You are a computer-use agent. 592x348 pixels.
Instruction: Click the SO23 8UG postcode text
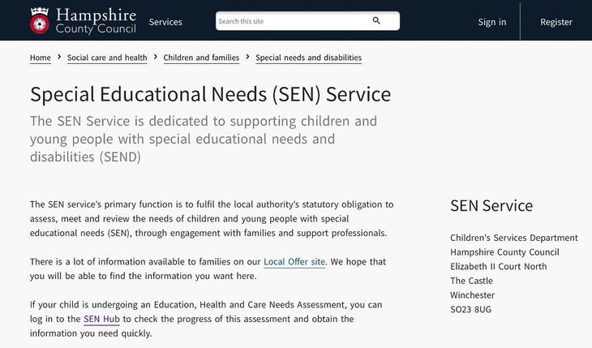(471, 309)
